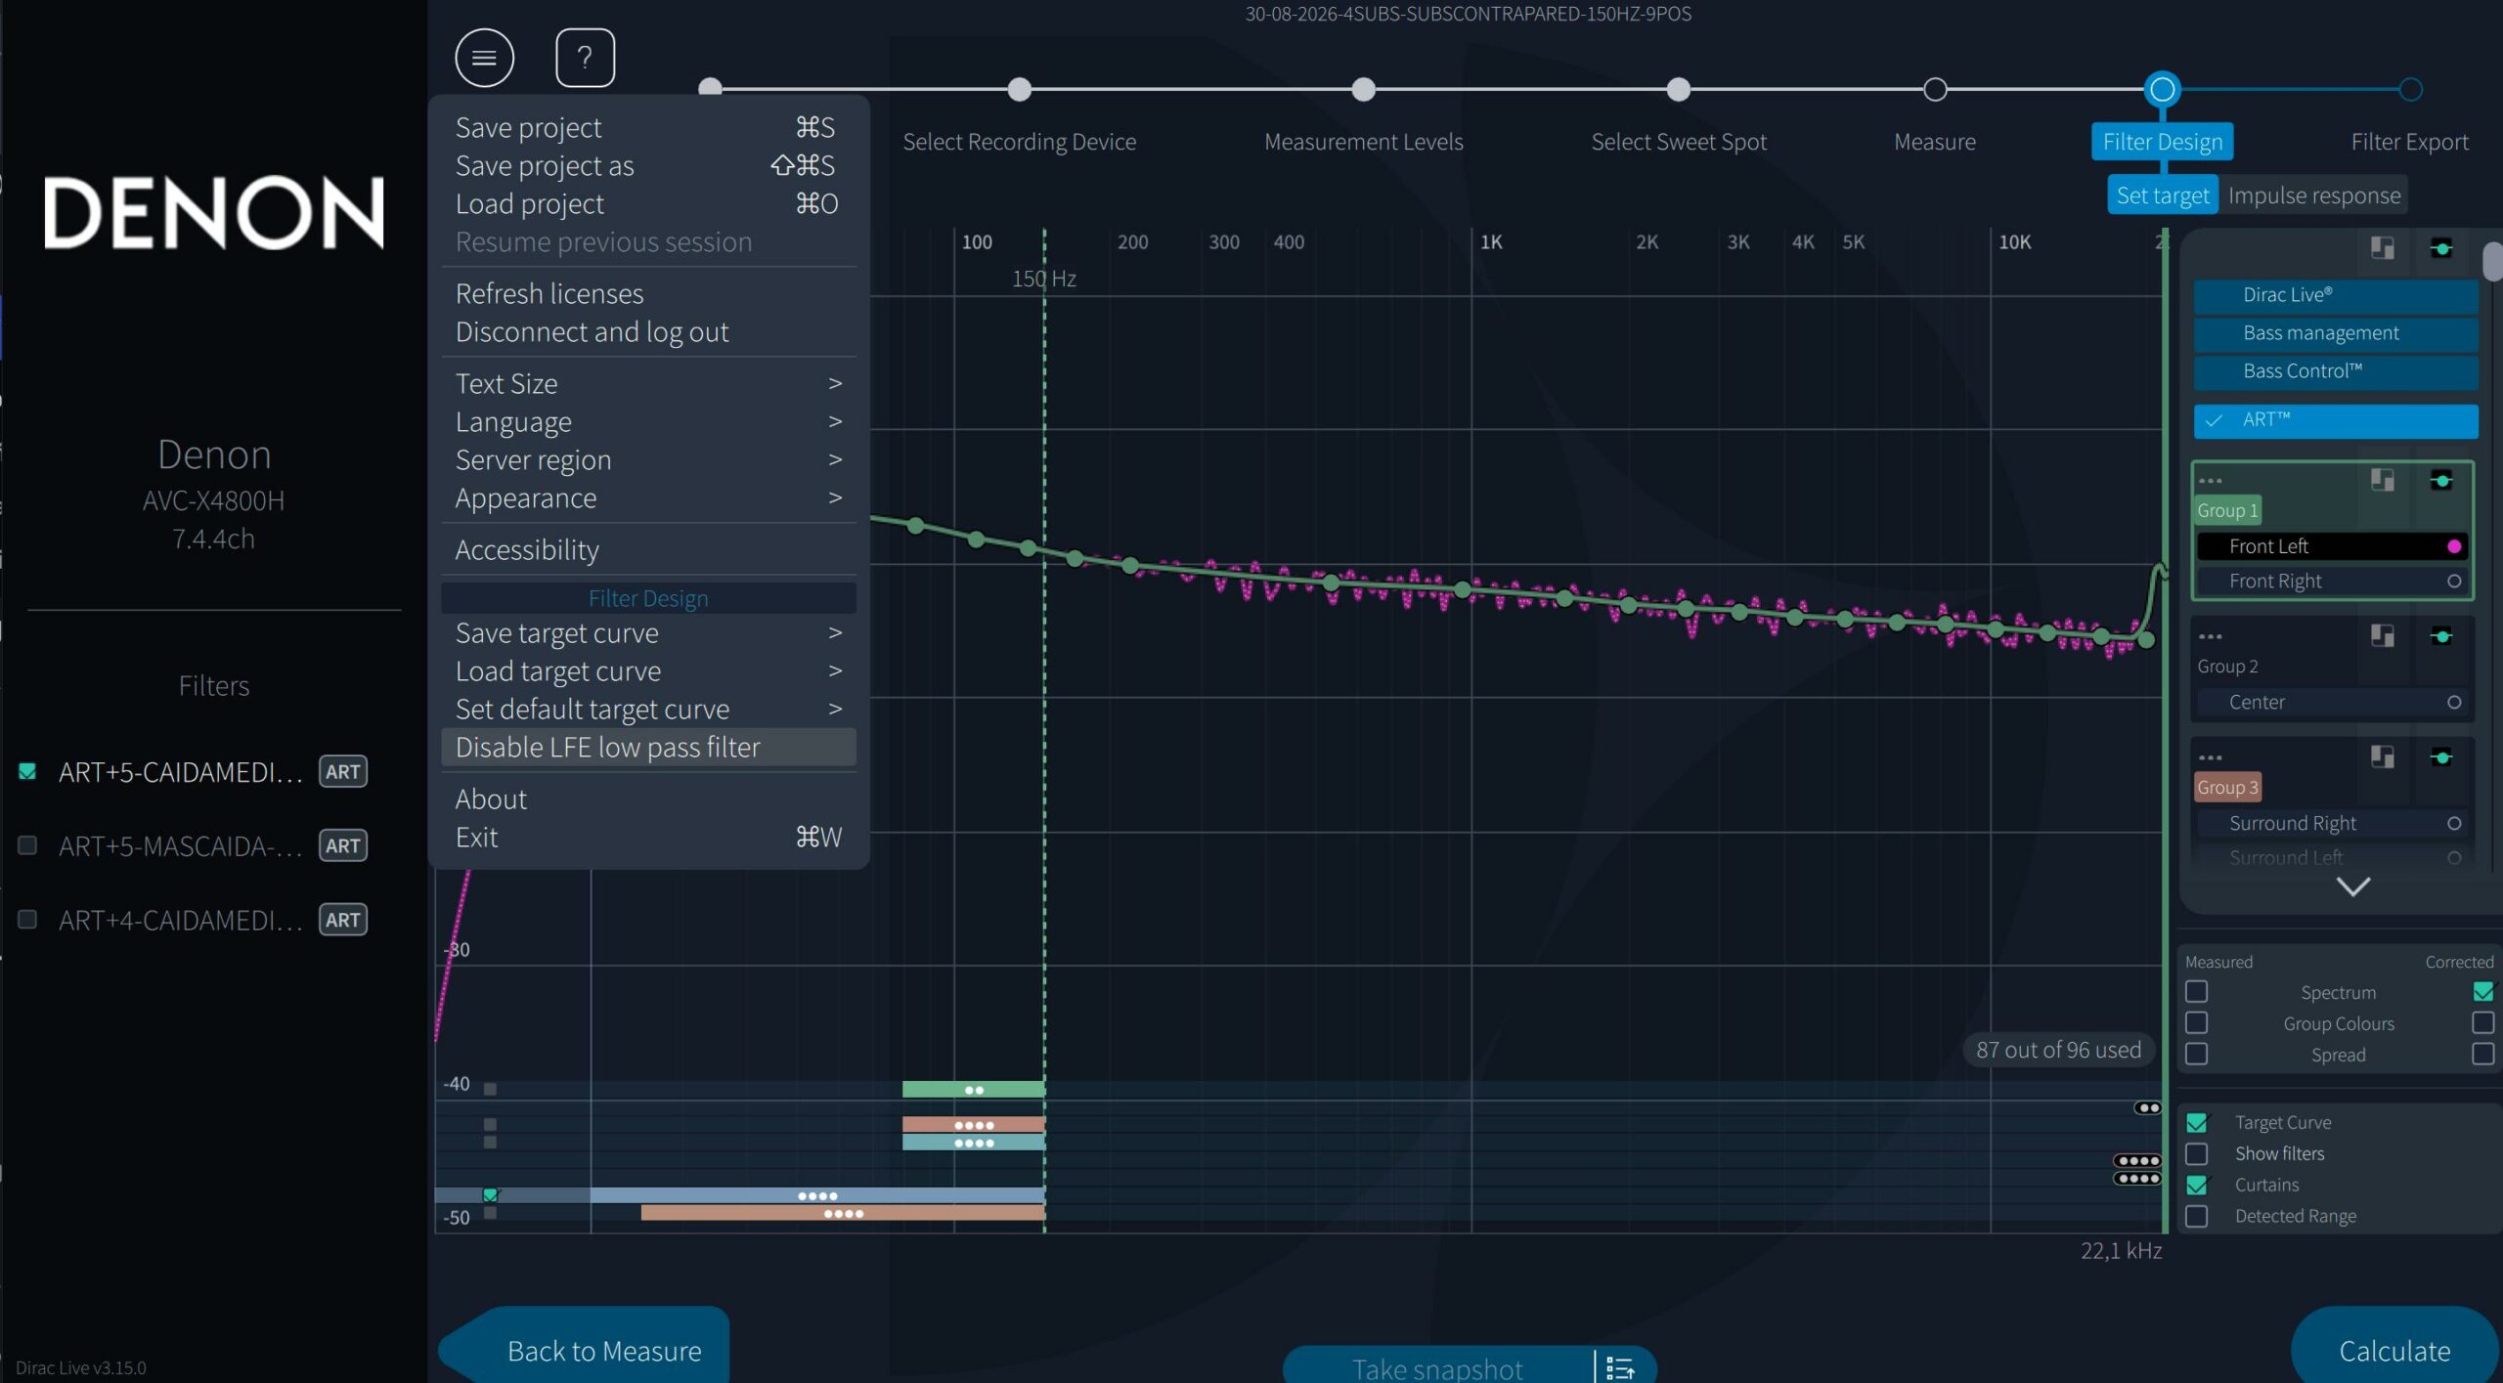Enable Measured Group Colours checkbox

click(x=2197, y=1022)
